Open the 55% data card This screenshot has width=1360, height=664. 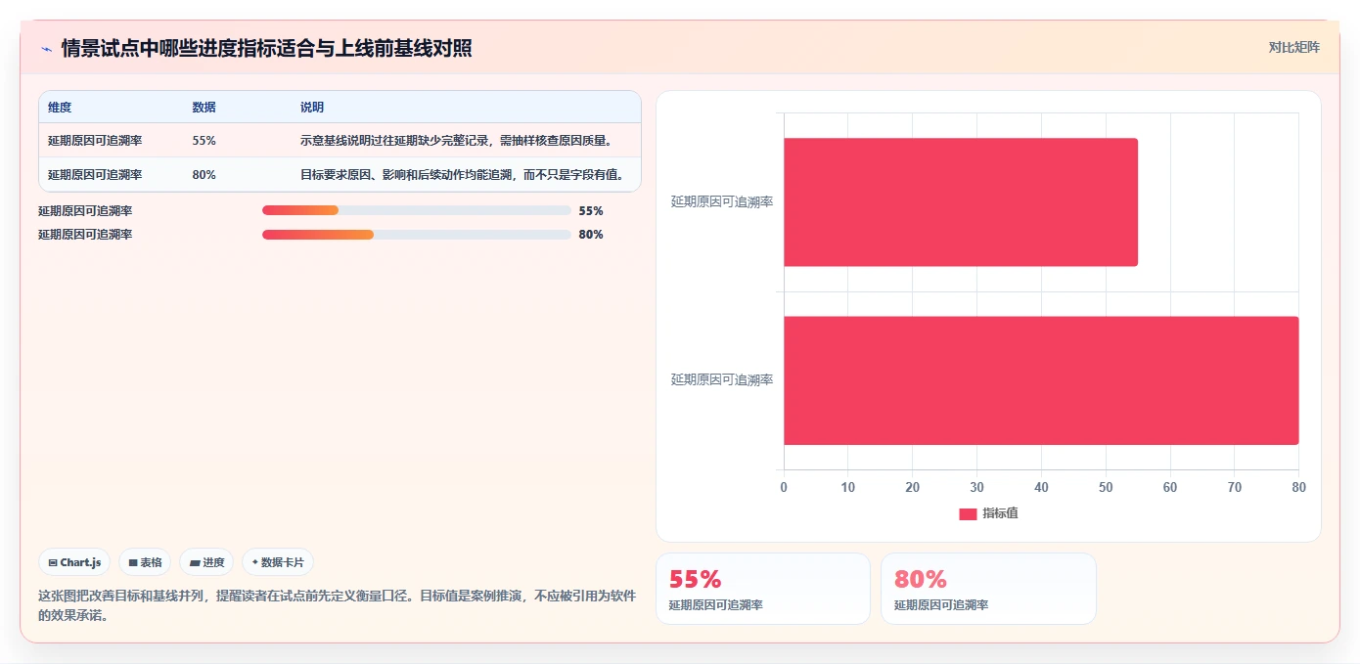pos(763,589)
